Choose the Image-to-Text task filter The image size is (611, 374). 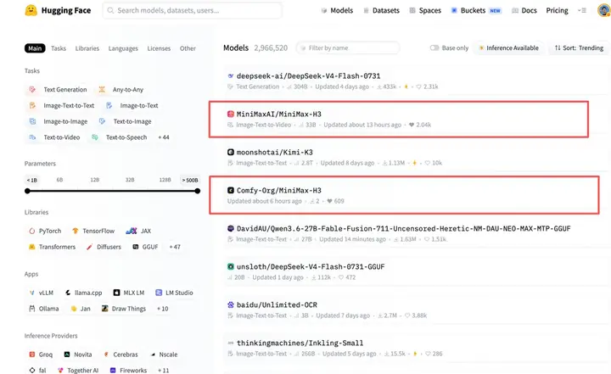tap(132, 105)
